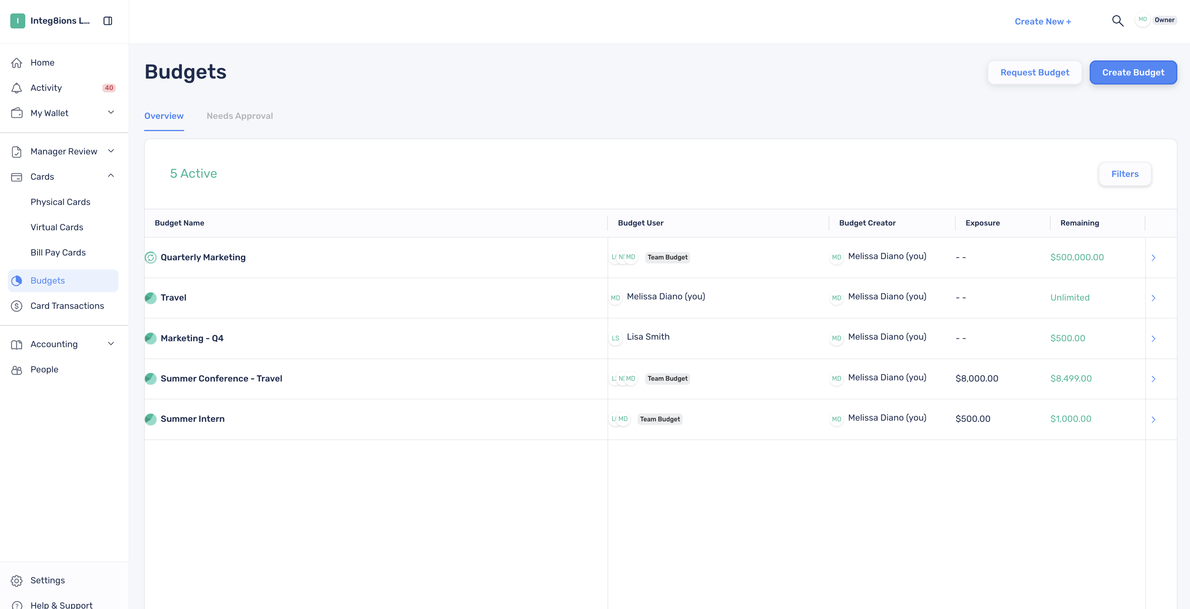
Task: Click the $500,000.00 remaining amount
Action: pos(1077,257)
